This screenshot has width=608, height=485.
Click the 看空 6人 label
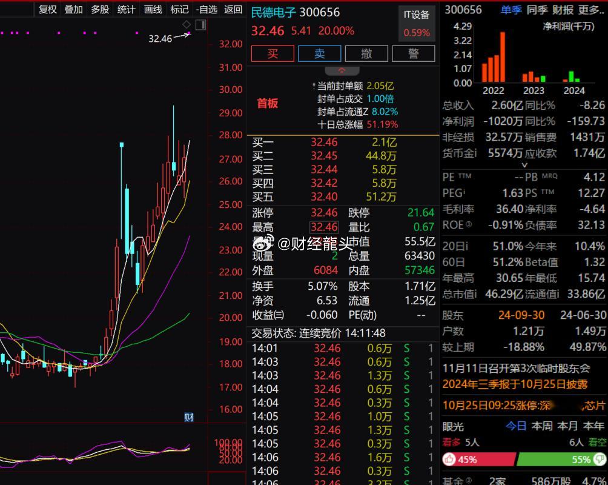[x=588, y=443]
